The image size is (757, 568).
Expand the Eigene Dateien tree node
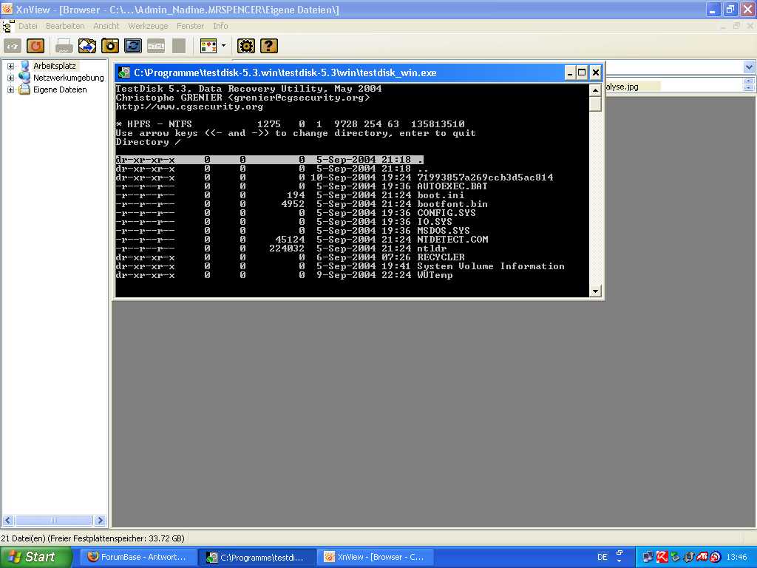tap(10, 89)
